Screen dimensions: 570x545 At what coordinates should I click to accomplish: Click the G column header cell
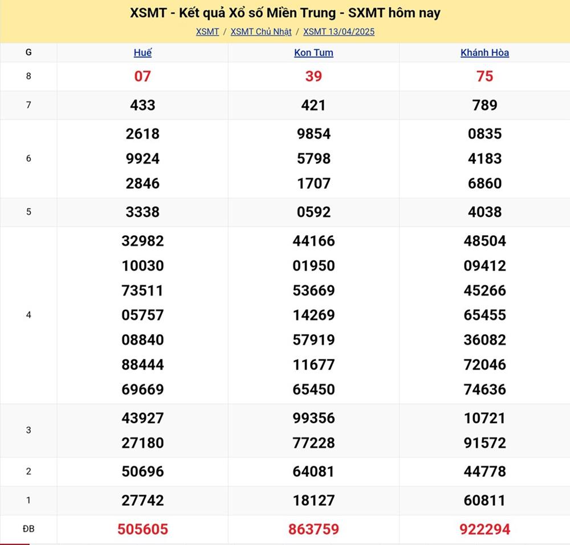point(28,53)
